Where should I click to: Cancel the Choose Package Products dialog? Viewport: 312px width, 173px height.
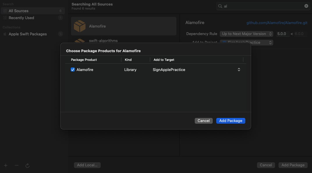pos(203,121)
